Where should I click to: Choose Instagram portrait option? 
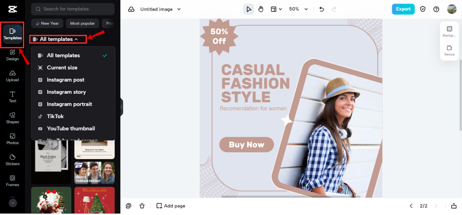click(x=73, y=104)
